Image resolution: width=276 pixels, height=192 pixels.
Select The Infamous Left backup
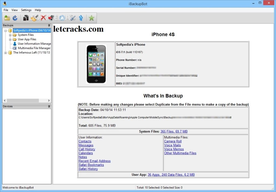coord(32,53)
